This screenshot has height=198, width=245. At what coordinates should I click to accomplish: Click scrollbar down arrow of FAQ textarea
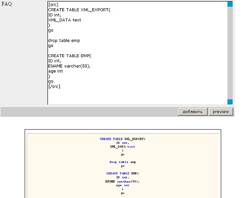point(230,102)
